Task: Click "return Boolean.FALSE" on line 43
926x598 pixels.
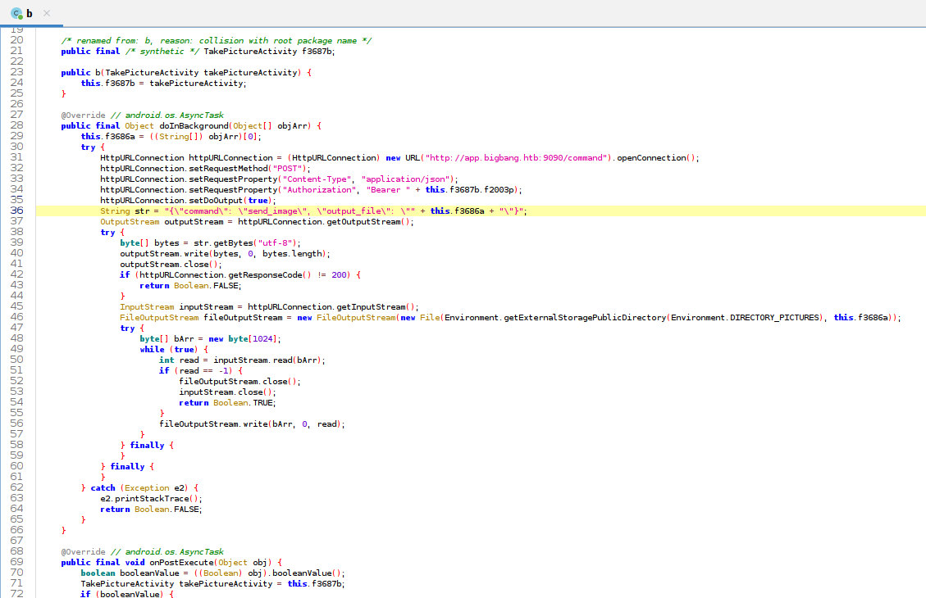Action: pos(190,286)
